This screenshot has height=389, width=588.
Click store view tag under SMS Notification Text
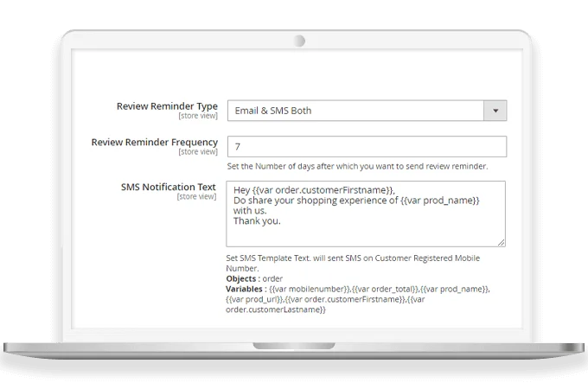click(196, 196)
